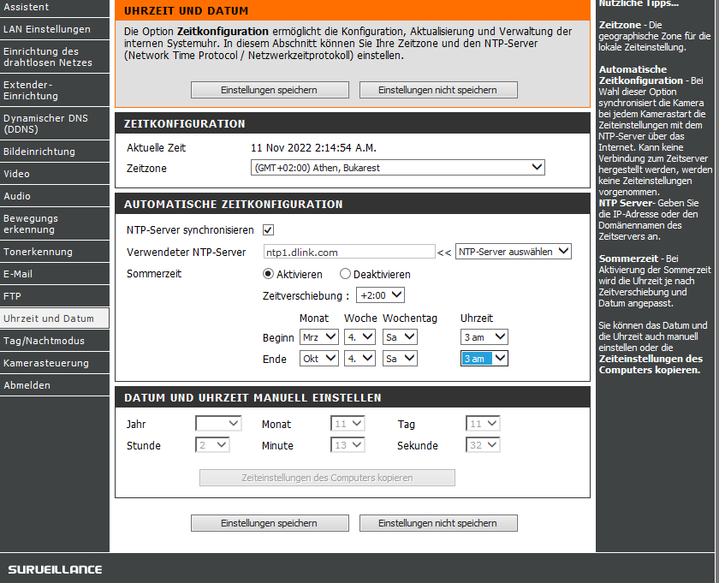Image resolution: width=719 pixels, height=583 pixels.
Task: Open LAN Einstellungen menu item
Action: [x=55, y=29]
